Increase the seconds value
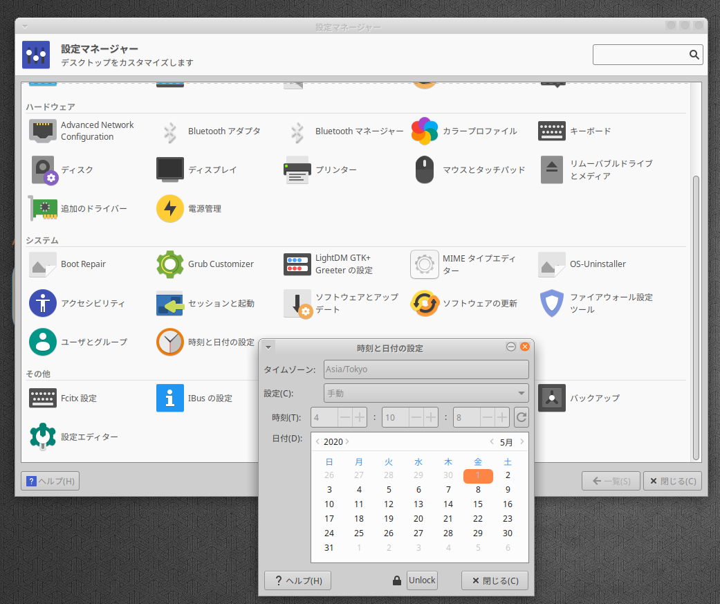This screenshot has height=604, width=720. 502,417
